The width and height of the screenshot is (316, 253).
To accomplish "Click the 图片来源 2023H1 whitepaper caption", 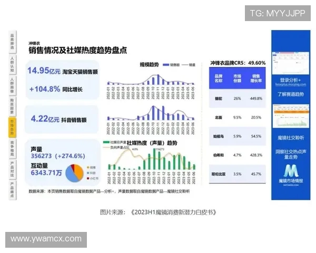I will point(158,212).
